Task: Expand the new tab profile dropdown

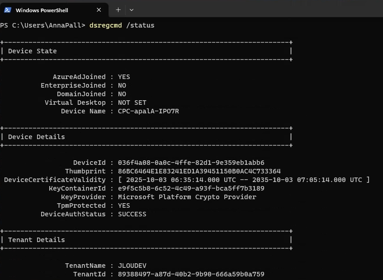Action: pos(132,9)
